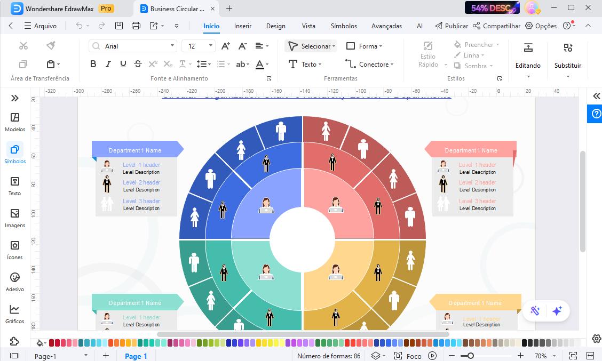This screenshot has width=602, height=361.
Task: Click the Publicar button
Action: pyautogui.click(x=451, y=26)
